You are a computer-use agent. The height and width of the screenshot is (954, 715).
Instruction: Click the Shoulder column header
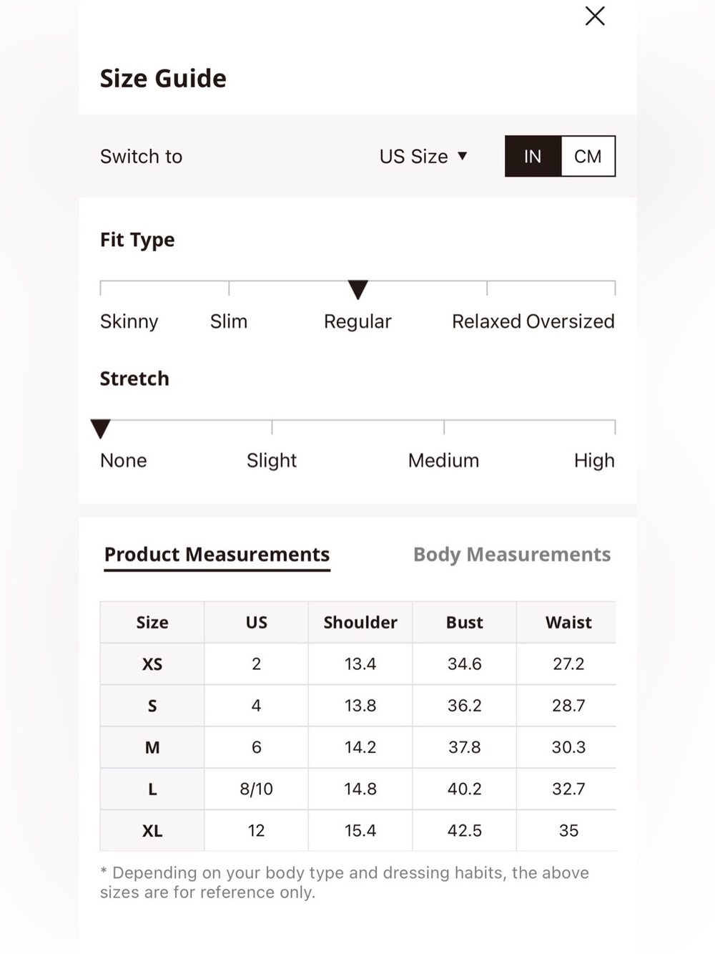coord(360,622)
